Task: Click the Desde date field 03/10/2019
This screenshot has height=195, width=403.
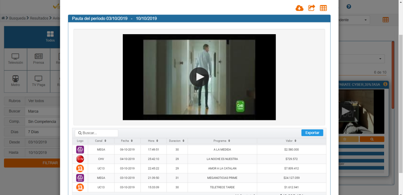Action: click(x=43, y=142)
